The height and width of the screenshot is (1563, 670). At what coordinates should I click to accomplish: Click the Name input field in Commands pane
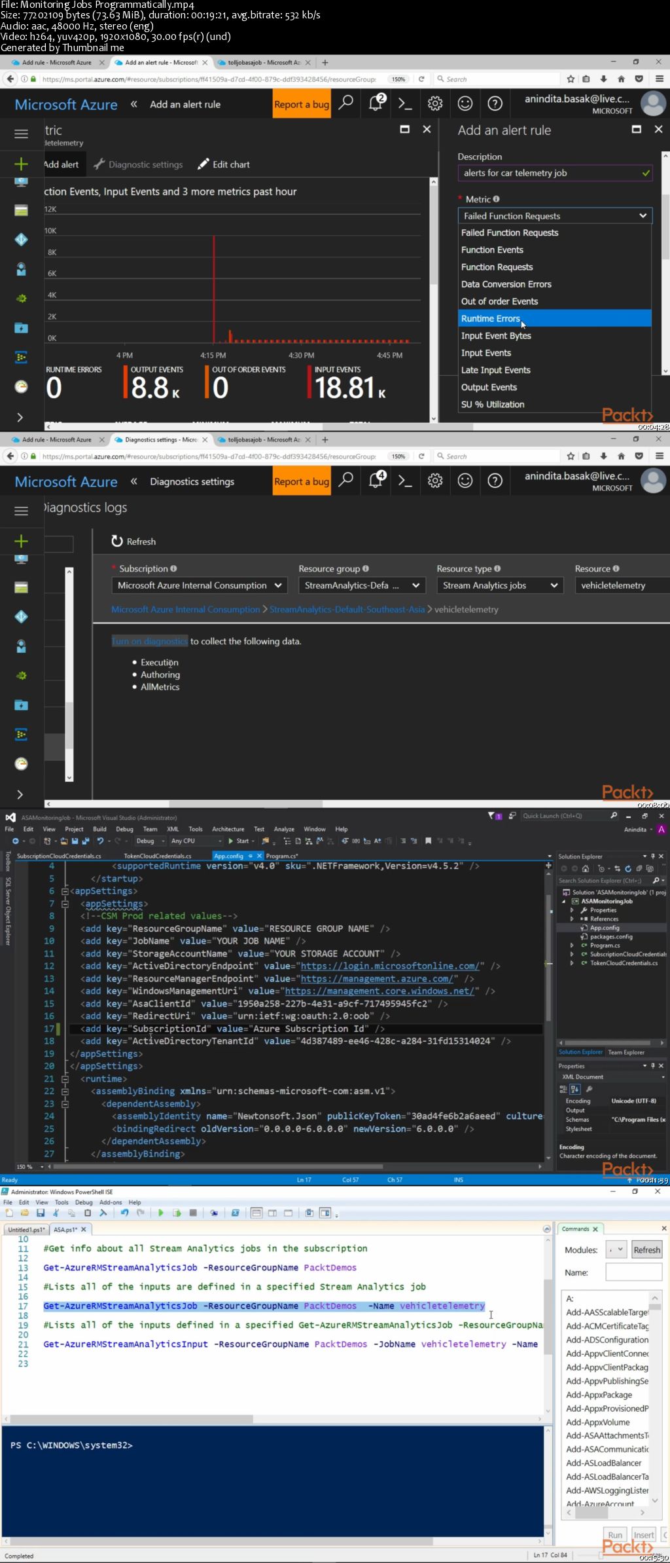pos(633,1272)
